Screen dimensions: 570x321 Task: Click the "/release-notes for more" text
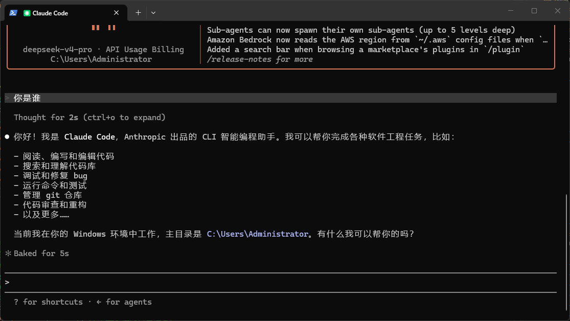(x=260, y=59)
